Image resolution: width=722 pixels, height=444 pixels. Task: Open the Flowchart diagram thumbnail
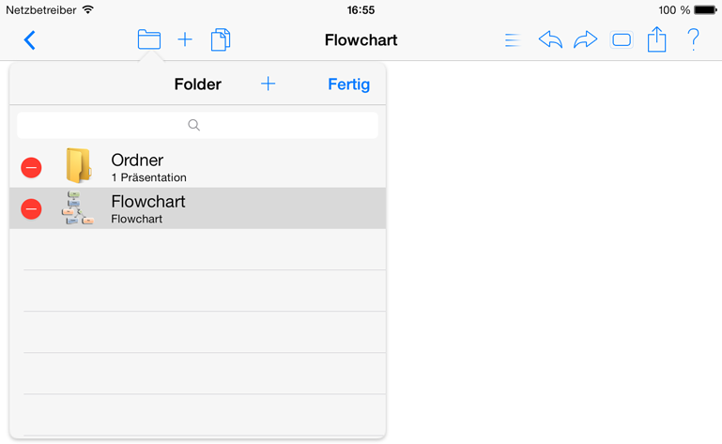[77, 207]
